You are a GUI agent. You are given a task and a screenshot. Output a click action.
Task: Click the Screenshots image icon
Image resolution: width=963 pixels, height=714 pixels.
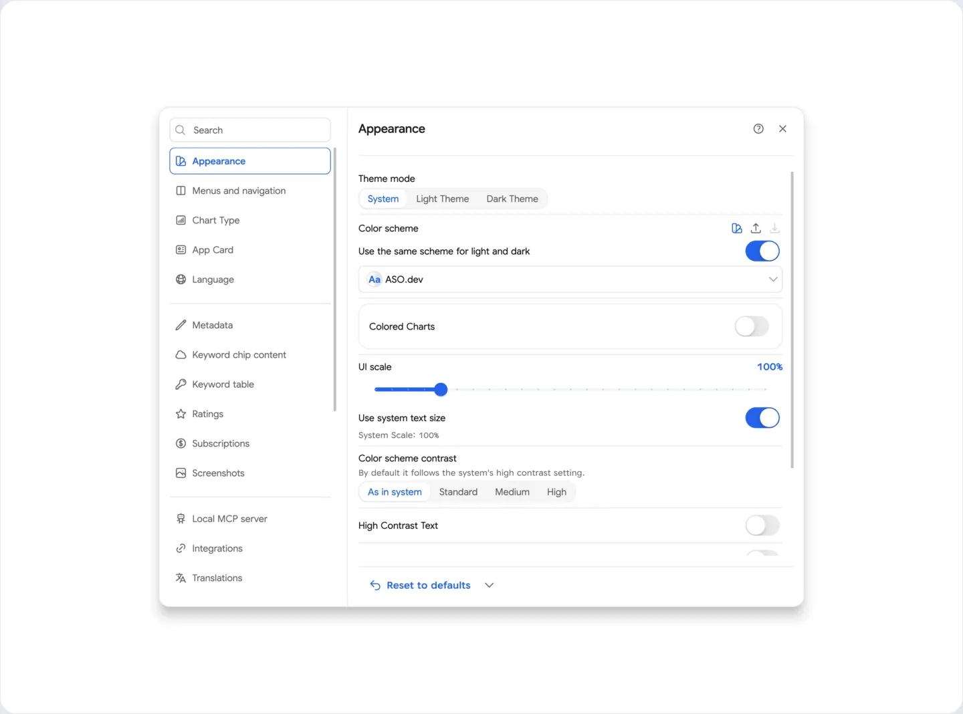tap(181, 473)
